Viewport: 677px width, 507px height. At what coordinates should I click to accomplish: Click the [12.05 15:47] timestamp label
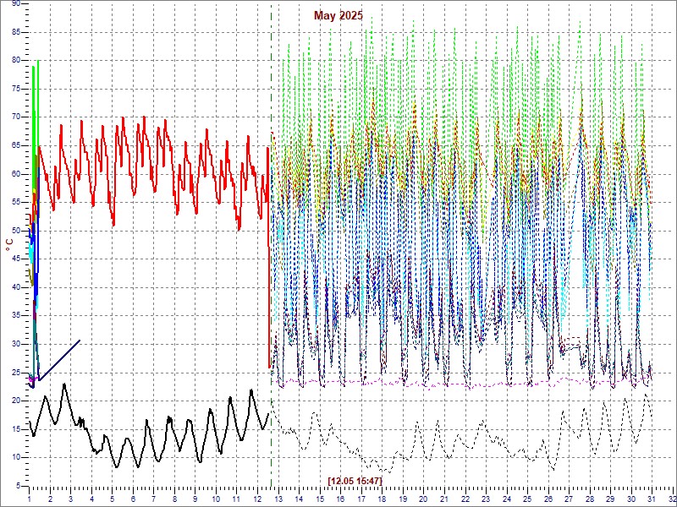(355, 481)
